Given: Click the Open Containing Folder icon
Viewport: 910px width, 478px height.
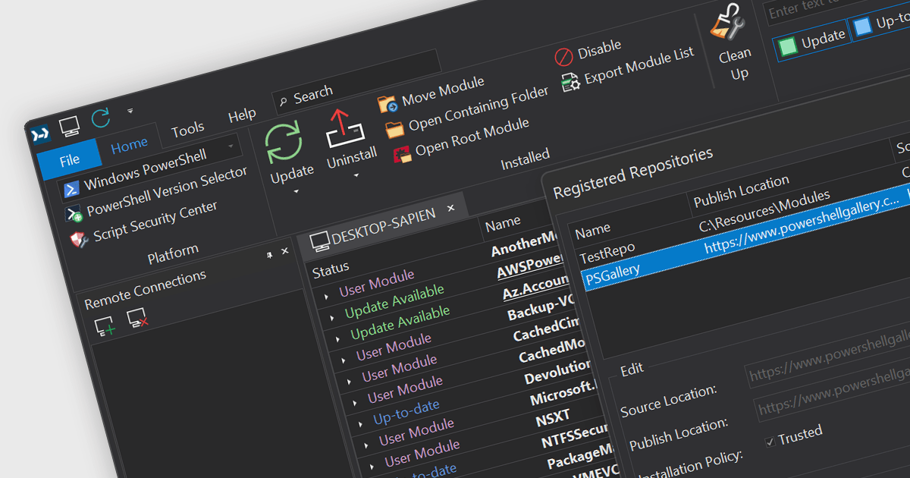Looking at the screenshot, I should 395,129.
